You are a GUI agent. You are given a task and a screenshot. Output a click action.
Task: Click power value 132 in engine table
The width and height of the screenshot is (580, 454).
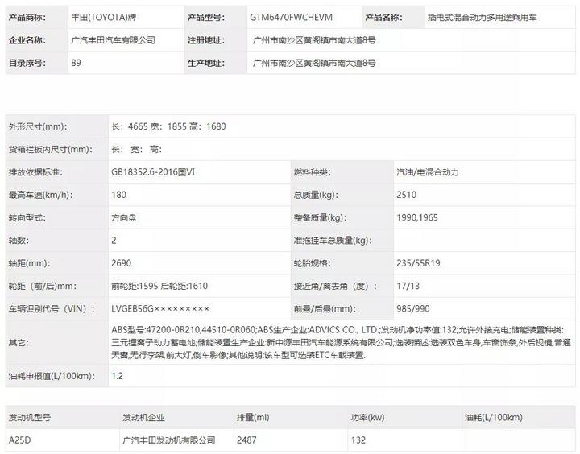coord(358,440)
